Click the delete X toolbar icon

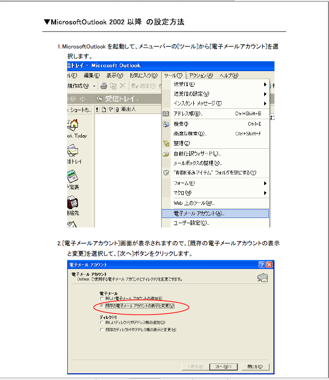(x=123, y=86)
